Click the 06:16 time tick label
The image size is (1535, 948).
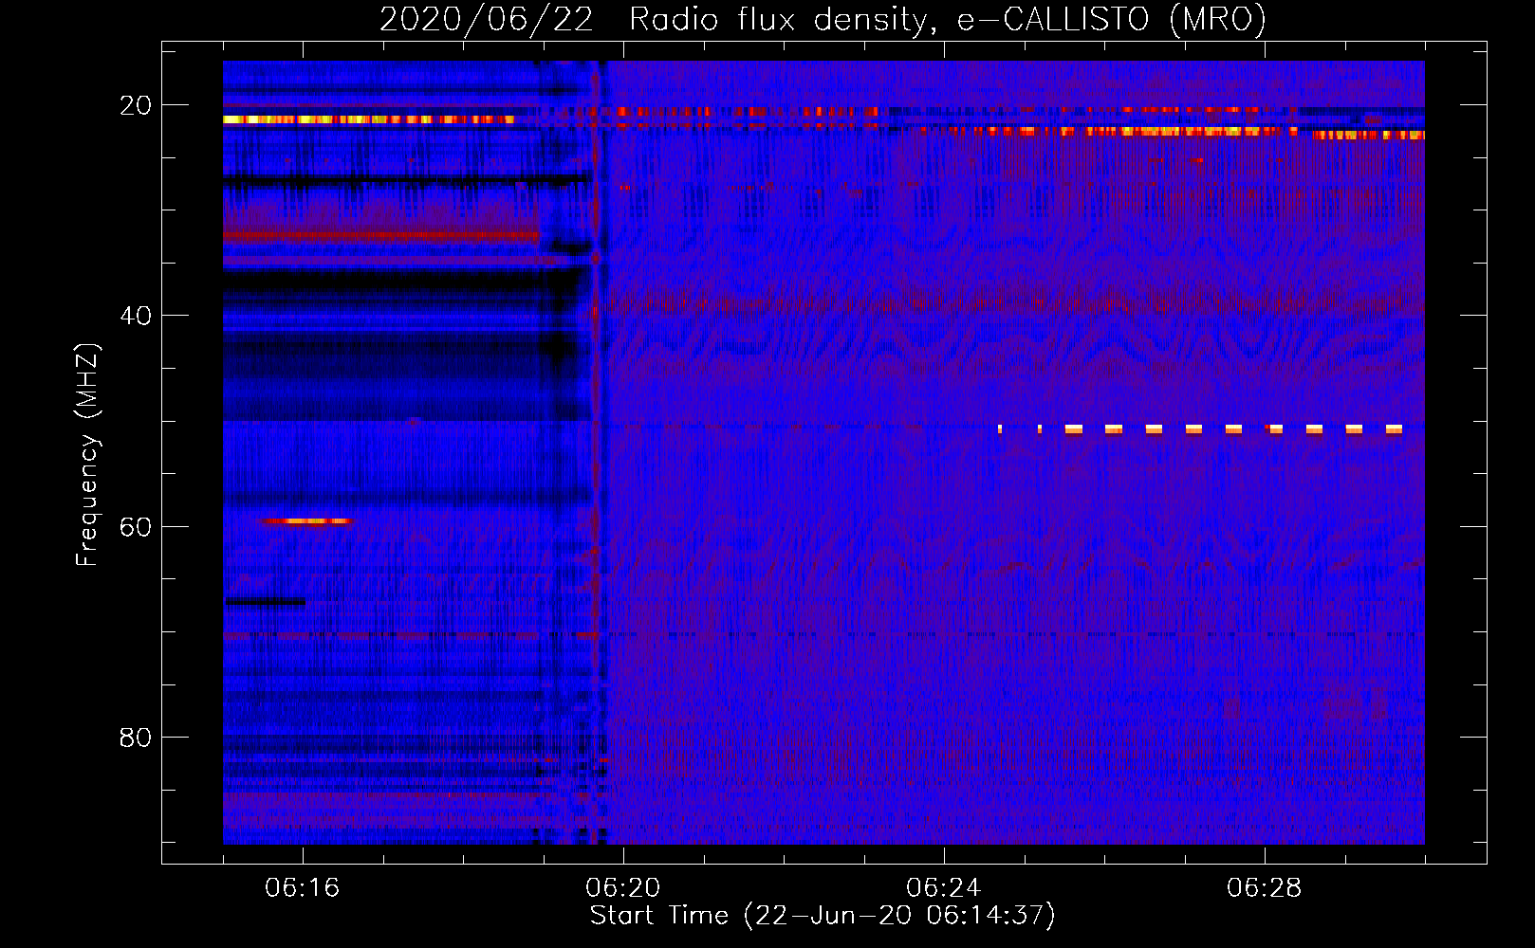303,888
